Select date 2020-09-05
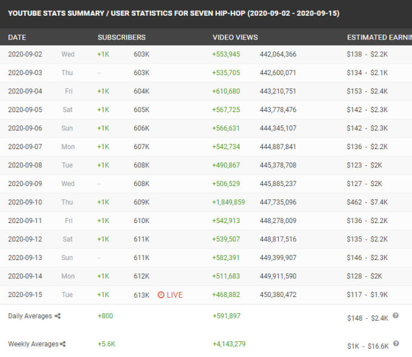Viewport: 412px width, 357px height. pyautogui.click(x=25, y=110)
